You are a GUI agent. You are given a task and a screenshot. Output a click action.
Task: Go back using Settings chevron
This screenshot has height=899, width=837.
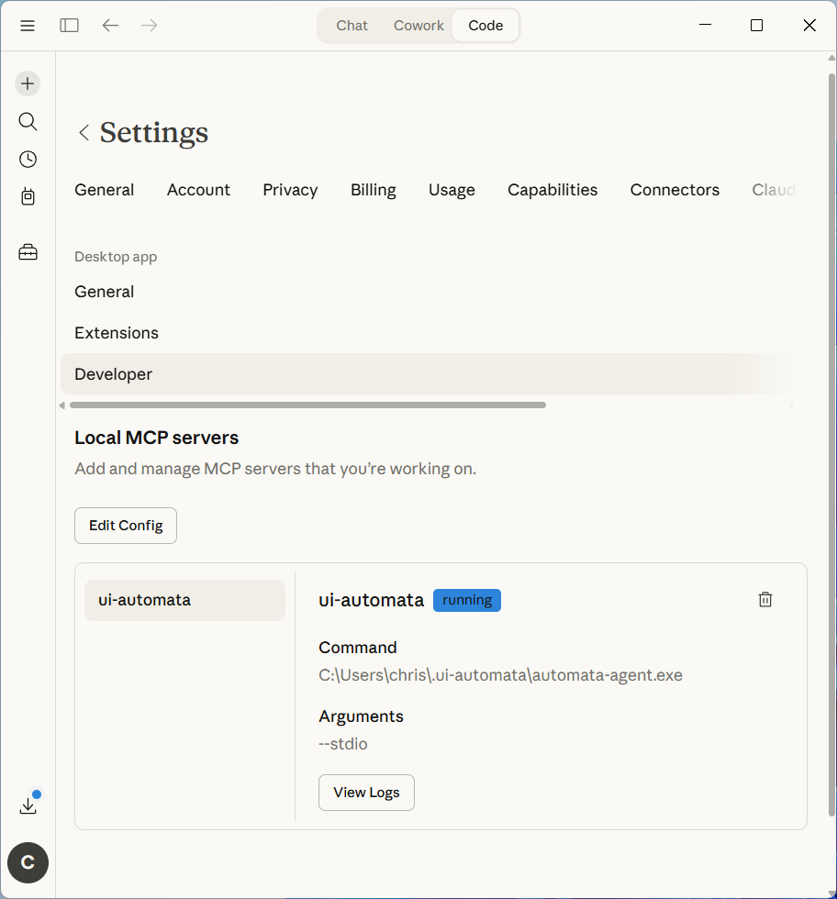click(84, 133)
